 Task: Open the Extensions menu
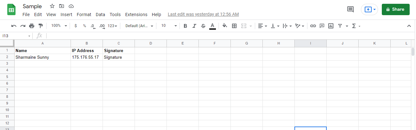pos(136,15)
